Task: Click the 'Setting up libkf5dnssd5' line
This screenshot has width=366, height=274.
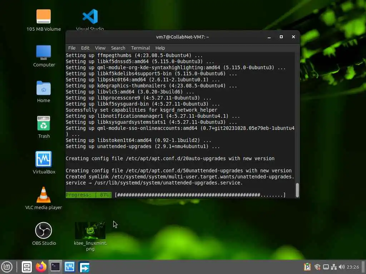Action: [140, 61]
